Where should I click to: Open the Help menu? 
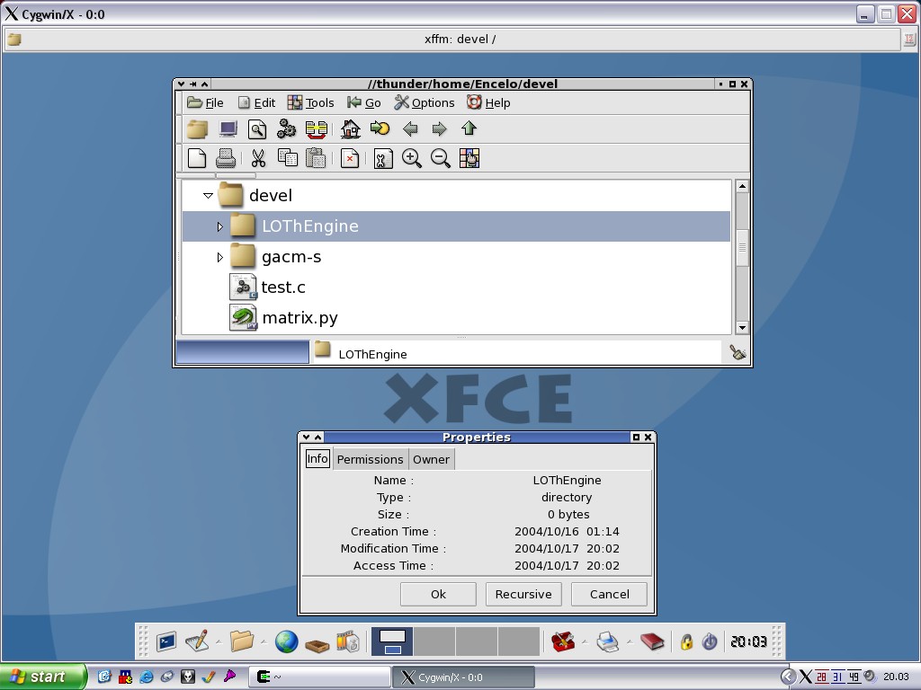[x=488, y=102]
